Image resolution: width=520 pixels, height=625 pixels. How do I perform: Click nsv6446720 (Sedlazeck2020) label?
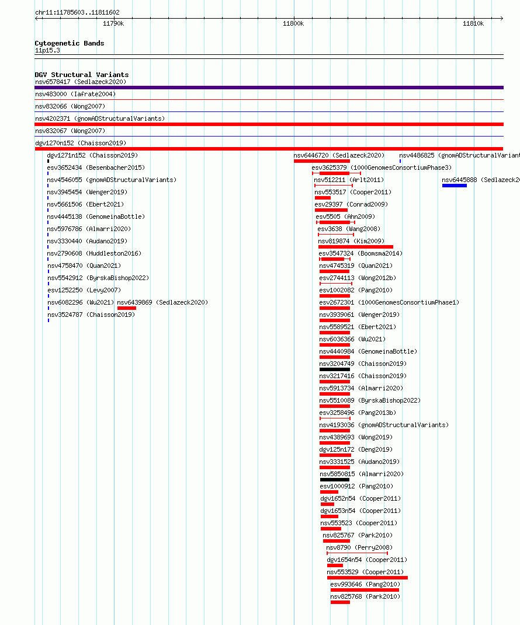(339, 155)
